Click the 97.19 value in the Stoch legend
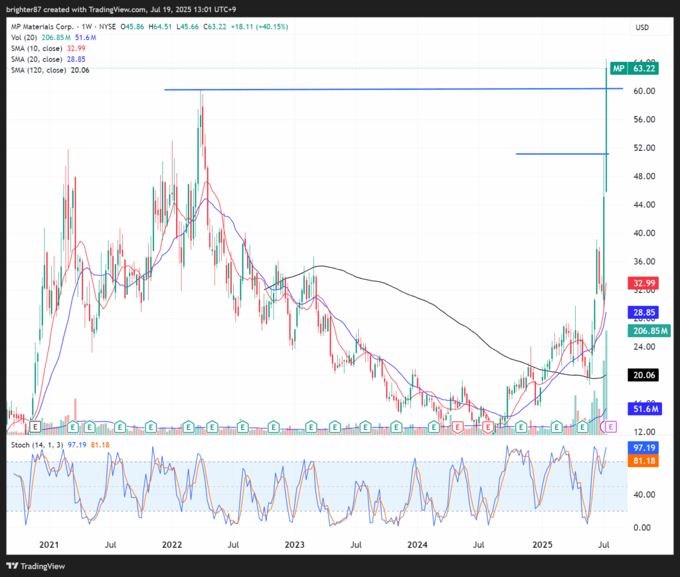The width and height of the screenshot is (680, 577). 77,445
